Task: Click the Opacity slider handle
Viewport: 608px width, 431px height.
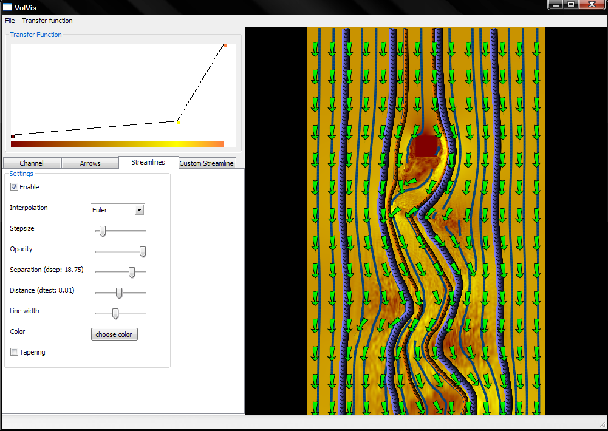Action: tap(143, 251)
